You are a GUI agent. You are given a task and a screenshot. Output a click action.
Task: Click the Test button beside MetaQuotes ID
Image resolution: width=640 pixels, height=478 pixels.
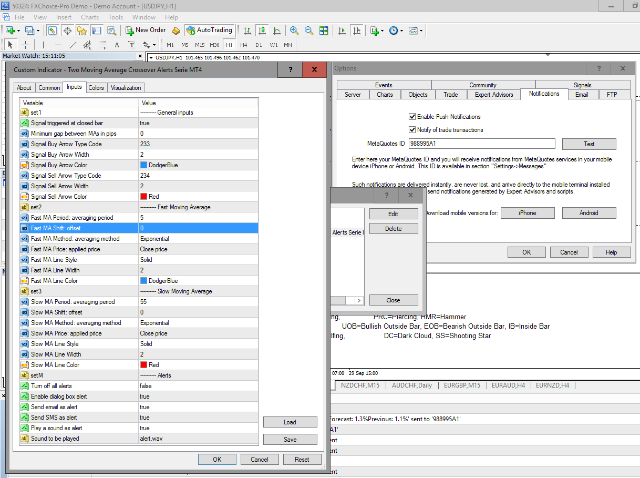point(589,144)
